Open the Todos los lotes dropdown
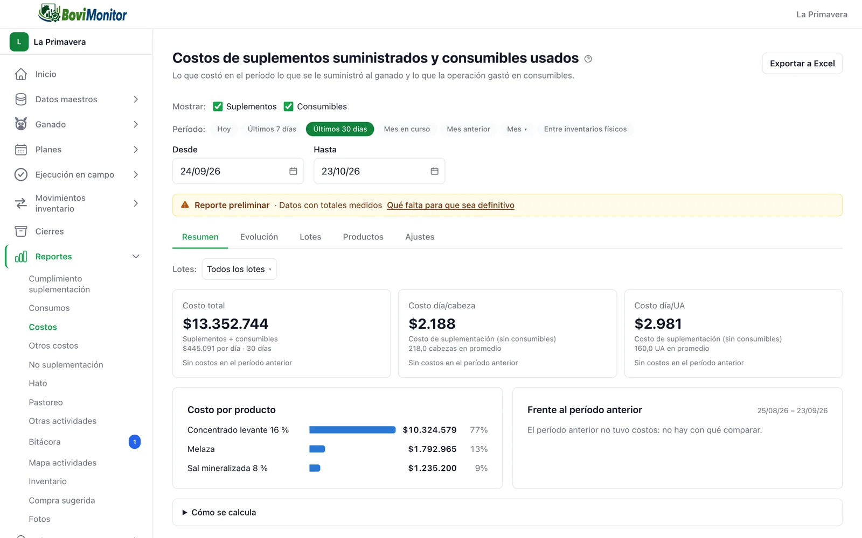This screenshot has height=538, width=862. click(x=239, y=269)
